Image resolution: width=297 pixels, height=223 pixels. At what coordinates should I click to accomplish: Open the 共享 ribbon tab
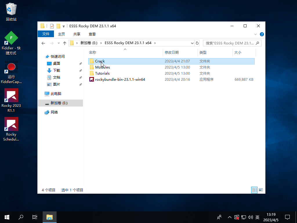(x=77, y=34)
